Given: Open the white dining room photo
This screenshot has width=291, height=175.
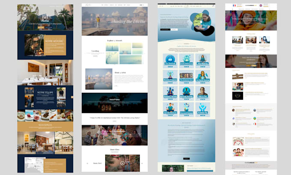Looking at the screenshot, I should pyautogui.click(x=45, y=72).
